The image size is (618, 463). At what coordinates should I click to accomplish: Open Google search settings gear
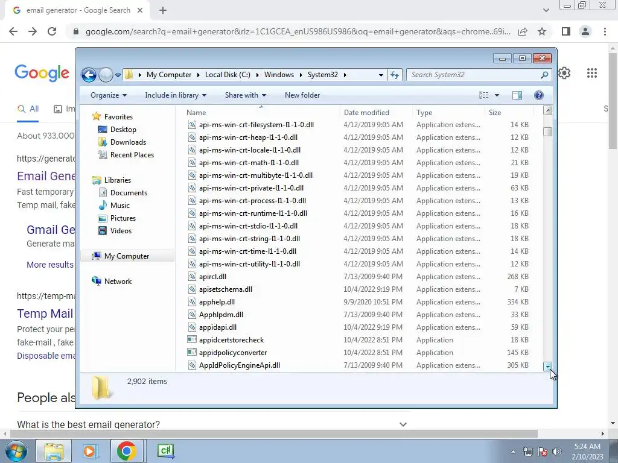564,73
